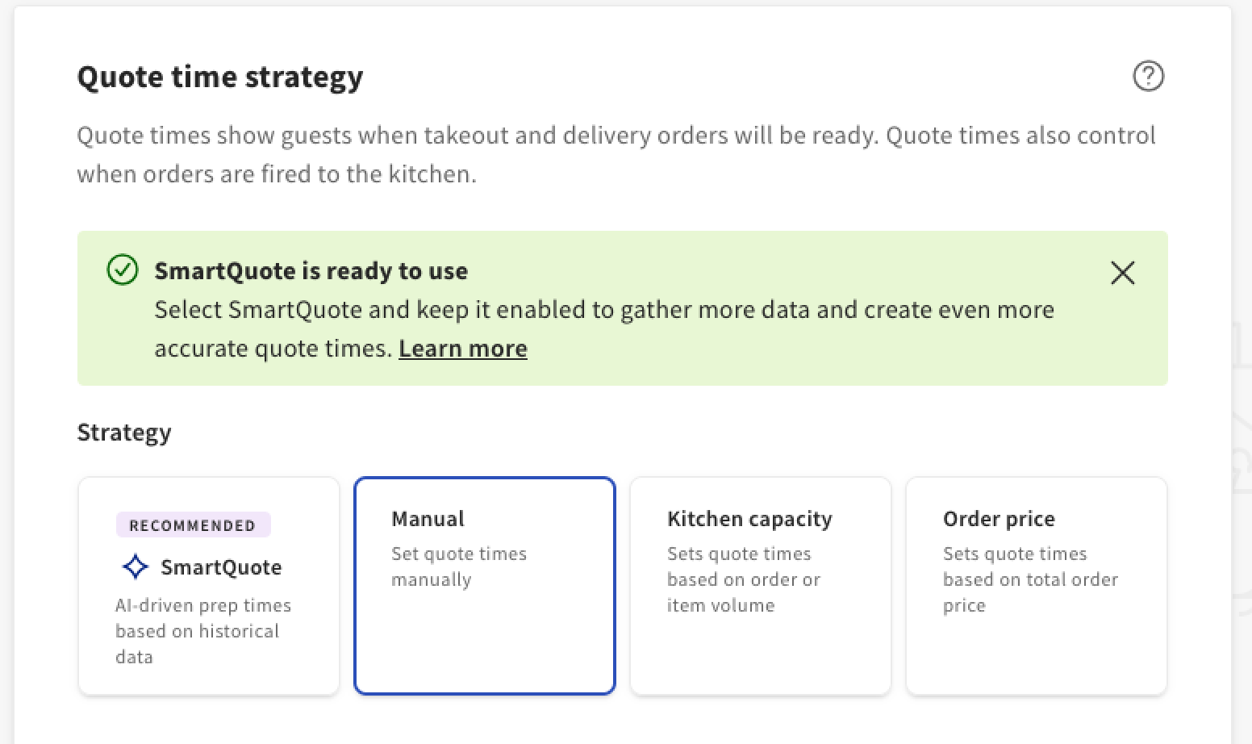Click the Order price card title
Image resolution: width=1252 pixels, height=744 pixels.
tap(999, 519)
